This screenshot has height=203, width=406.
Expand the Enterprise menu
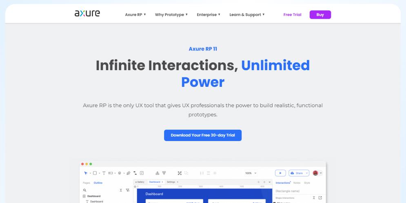[x=209, y=15]
